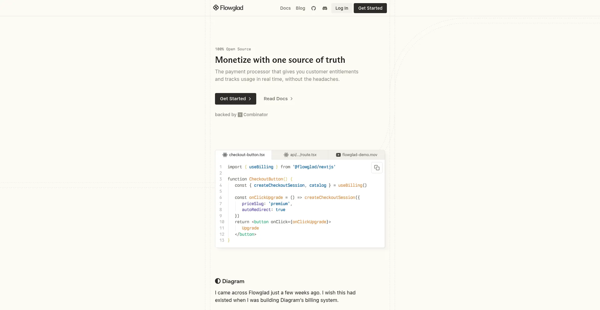Screen dimensions: 600x310
Task: Open the GitHub repository icon
Action: click(313, 8)
